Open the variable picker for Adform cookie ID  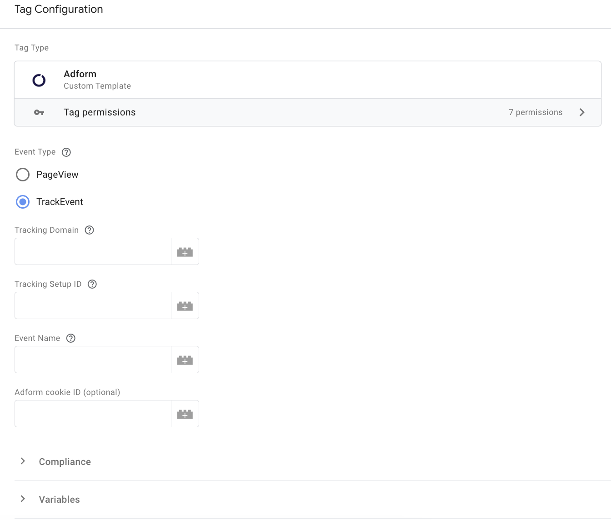(185, 414)
